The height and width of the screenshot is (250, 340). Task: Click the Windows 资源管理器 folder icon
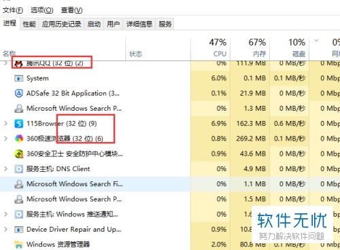pyautogui.click(x=18, y=245)
